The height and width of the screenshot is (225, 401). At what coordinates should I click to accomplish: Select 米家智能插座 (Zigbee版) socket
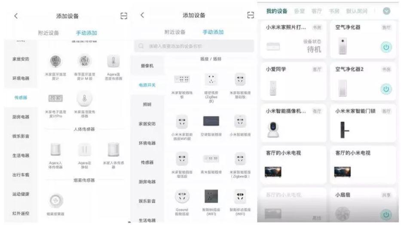pos(240,159)
